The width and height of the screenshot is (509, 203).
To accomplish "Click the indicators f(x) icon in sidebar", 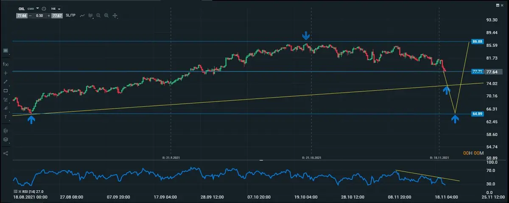I will click(x=6, y=64).
